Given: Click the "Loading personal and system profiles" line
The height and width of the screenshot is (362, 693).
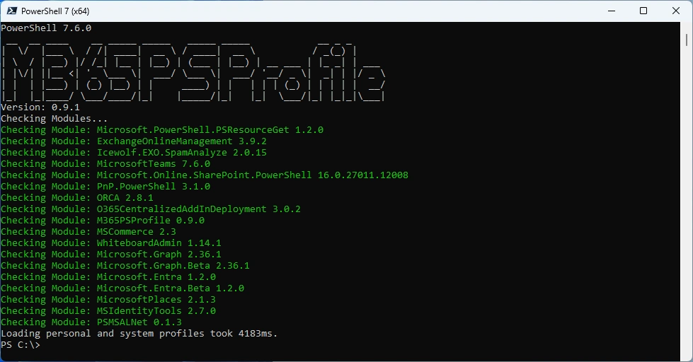Looking at the screenshot, I should 139,334.
